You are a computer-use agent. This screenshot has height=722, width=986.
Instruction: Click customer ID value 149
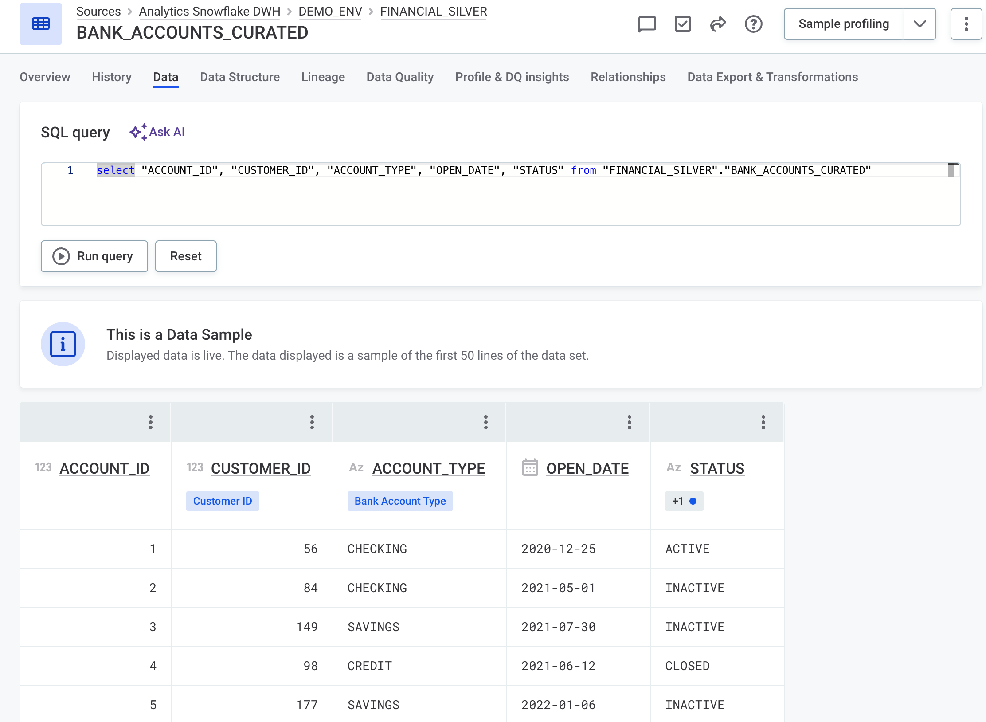point(307,627)
